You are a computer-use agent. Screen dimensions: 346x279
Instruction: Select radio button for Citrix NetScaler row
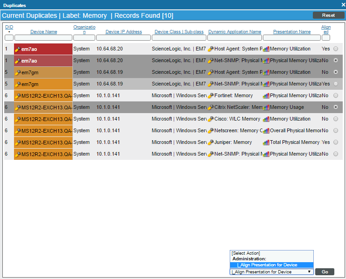tap(336, 107)
